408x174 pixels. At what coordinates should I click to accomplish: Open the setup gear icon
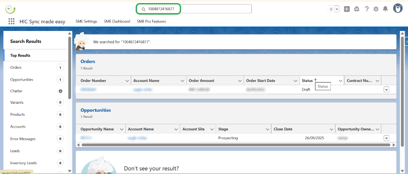click(376, 9)
